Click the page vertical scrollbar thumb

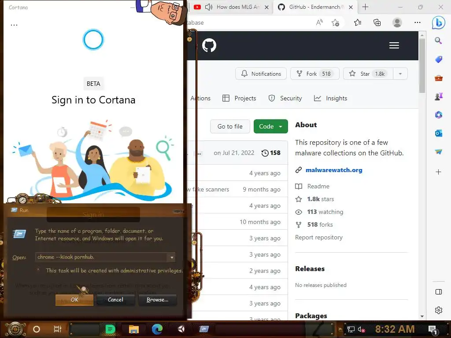click(422, 66)
